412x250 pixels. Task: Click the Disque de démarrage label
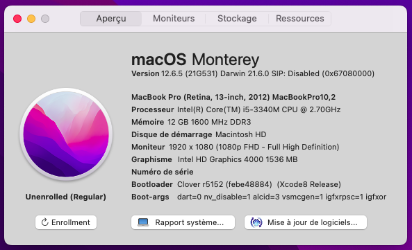[x=172, y=134]
